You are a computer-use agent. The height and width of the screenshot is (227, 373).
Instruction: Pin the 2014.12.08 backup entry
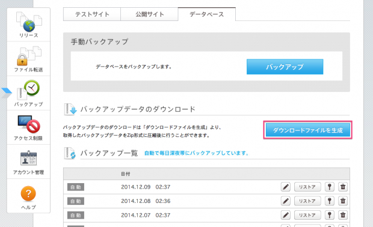[x=330, y=201]
